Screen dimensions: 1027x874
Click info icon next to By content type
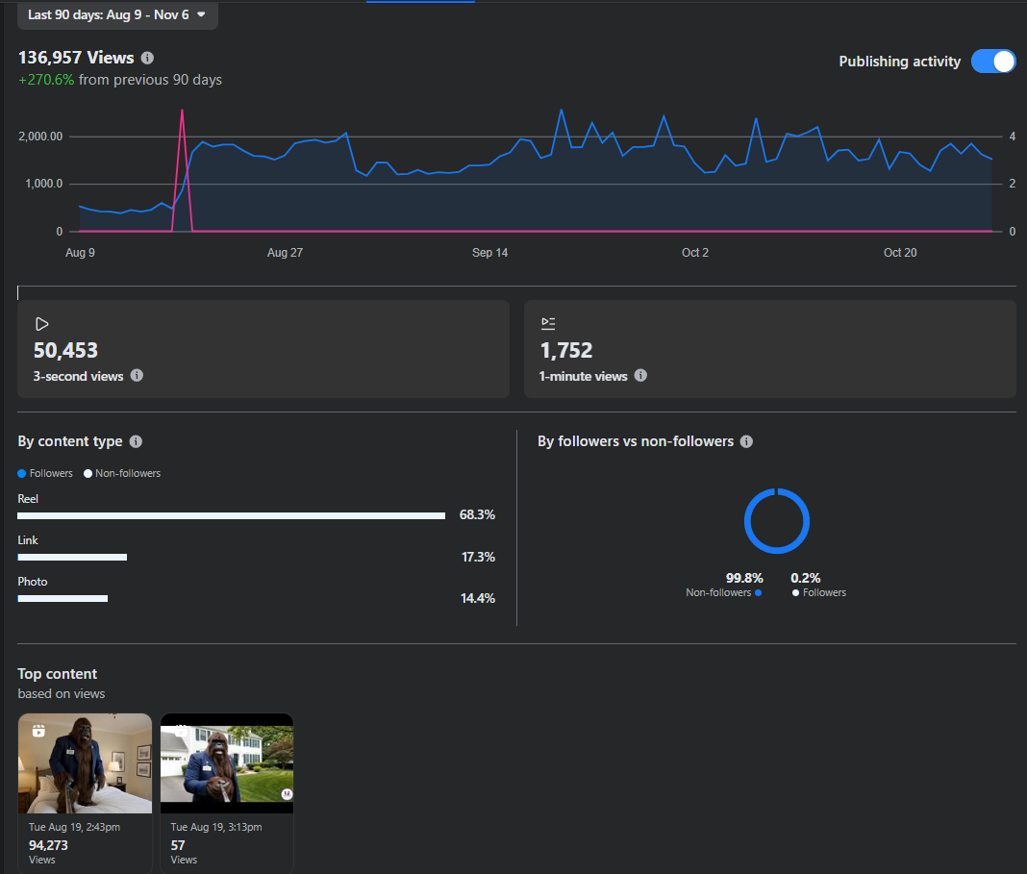coord(136,441)
